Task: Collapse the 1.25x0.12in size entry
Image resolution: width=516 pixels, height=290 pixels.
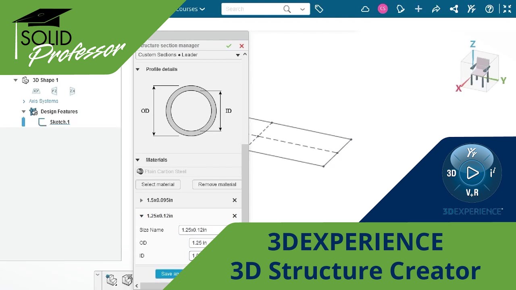Action: [141, 216]
